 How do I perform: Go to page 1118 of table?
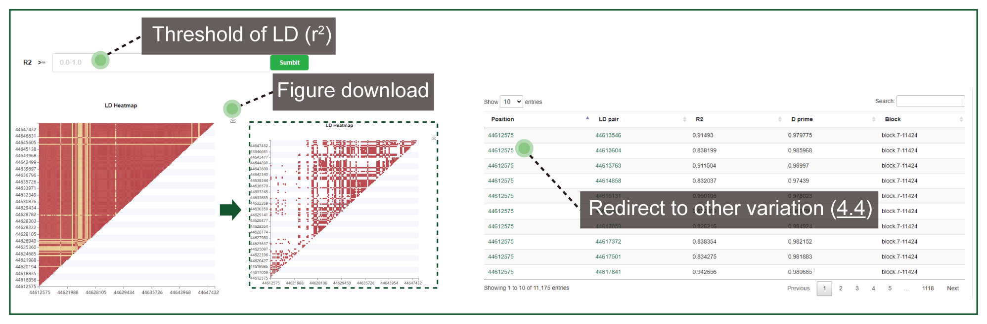(928, 288)
